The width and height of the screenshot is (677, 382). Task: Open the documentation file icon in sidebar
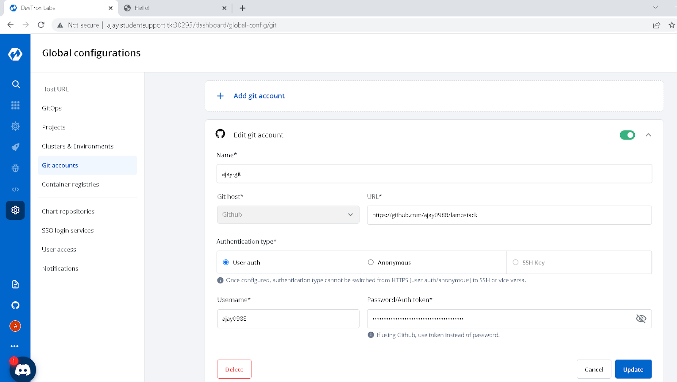coord(16,284)
